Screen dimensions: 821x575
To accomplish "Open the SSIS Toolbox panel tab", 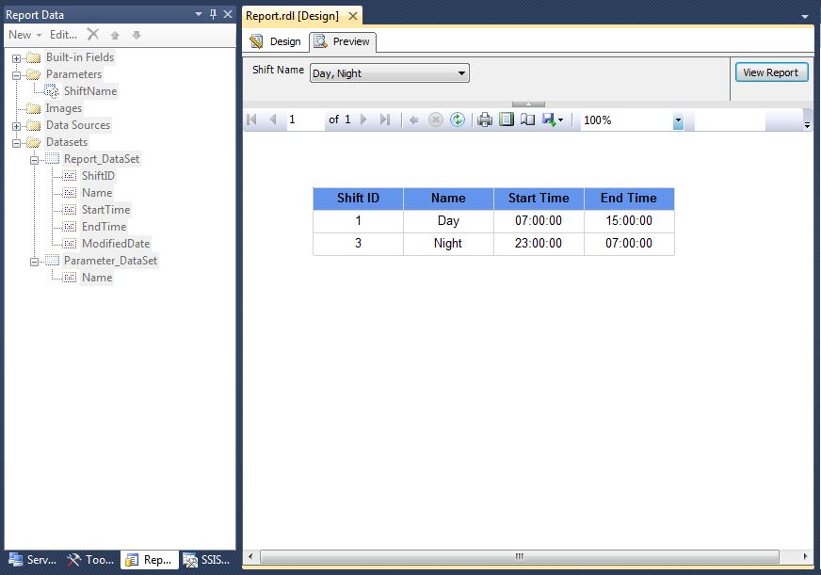I will [x=207, y=560].
